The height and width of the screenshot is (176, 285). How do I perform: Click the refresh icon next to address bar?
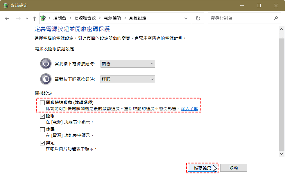pos(198,18)
